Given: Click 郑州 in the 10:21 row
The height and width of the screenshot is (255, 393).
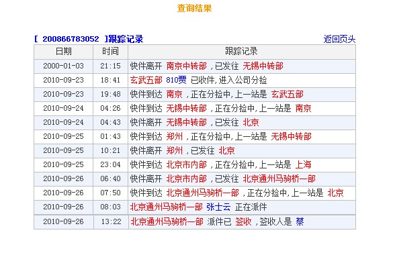Looking at the screenshot, I should (174, 150).
